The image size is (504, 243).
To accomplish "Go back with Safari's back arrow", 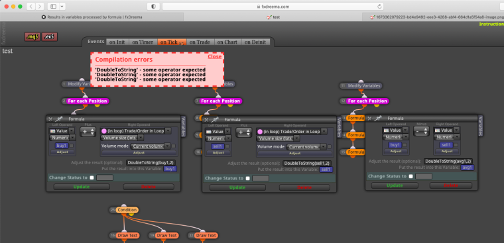I will coord(31,7).
